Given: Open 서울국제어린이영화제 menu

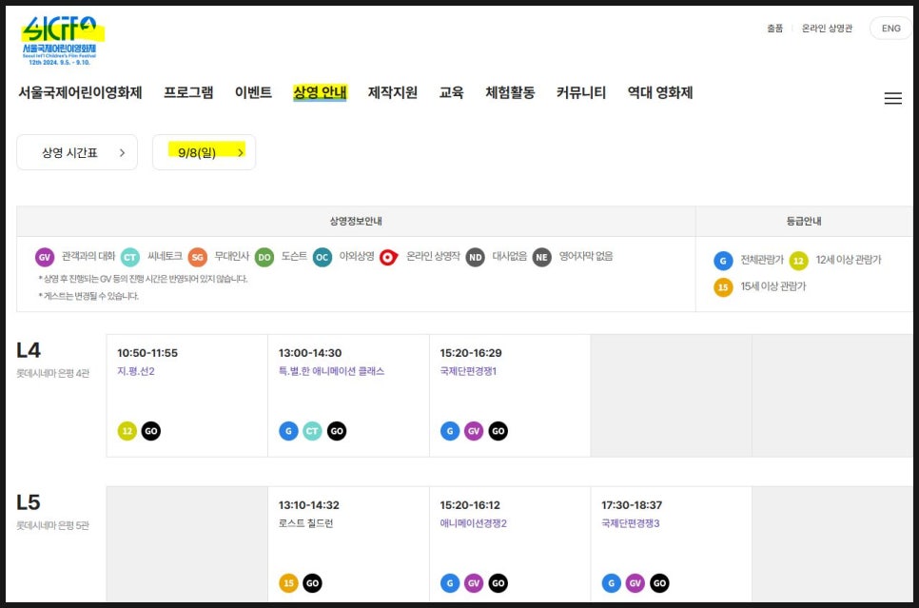Looking at the screenshot, I should click(x=80, y=92).
